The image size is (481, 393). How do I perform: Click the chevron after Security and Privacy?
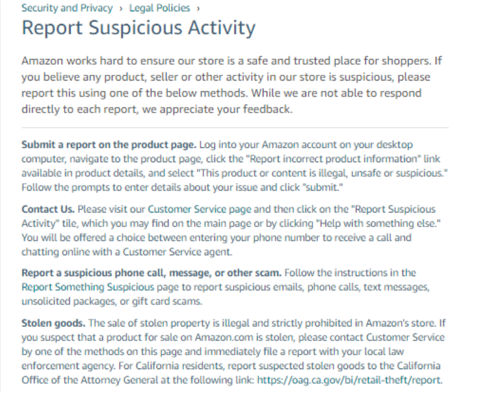coord(120,9)
